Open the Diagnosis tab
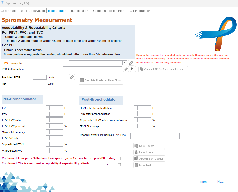This screenshot has height=192, width=238. (x=99, y=11)
